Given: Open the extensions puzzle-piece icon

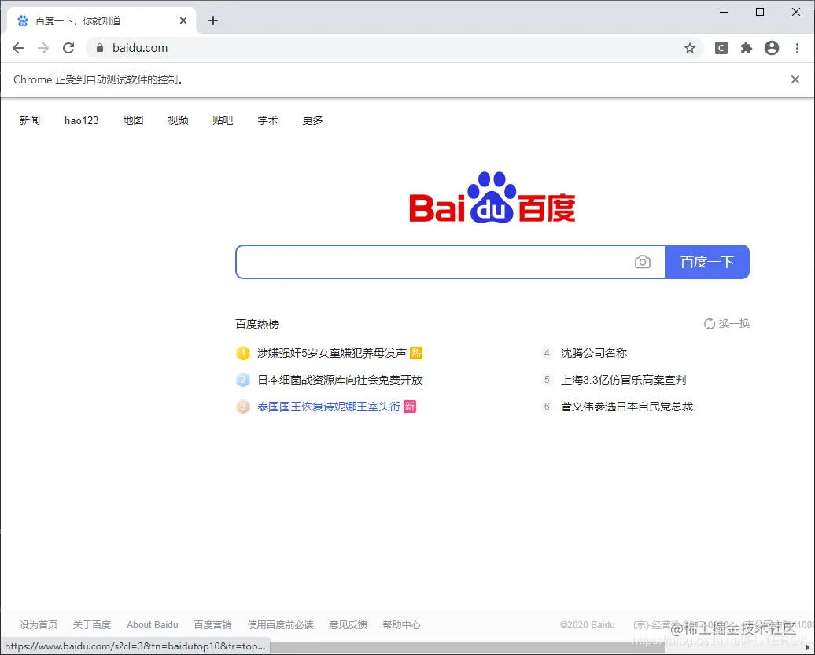Looking at the screenshot, I should point(746,48).
